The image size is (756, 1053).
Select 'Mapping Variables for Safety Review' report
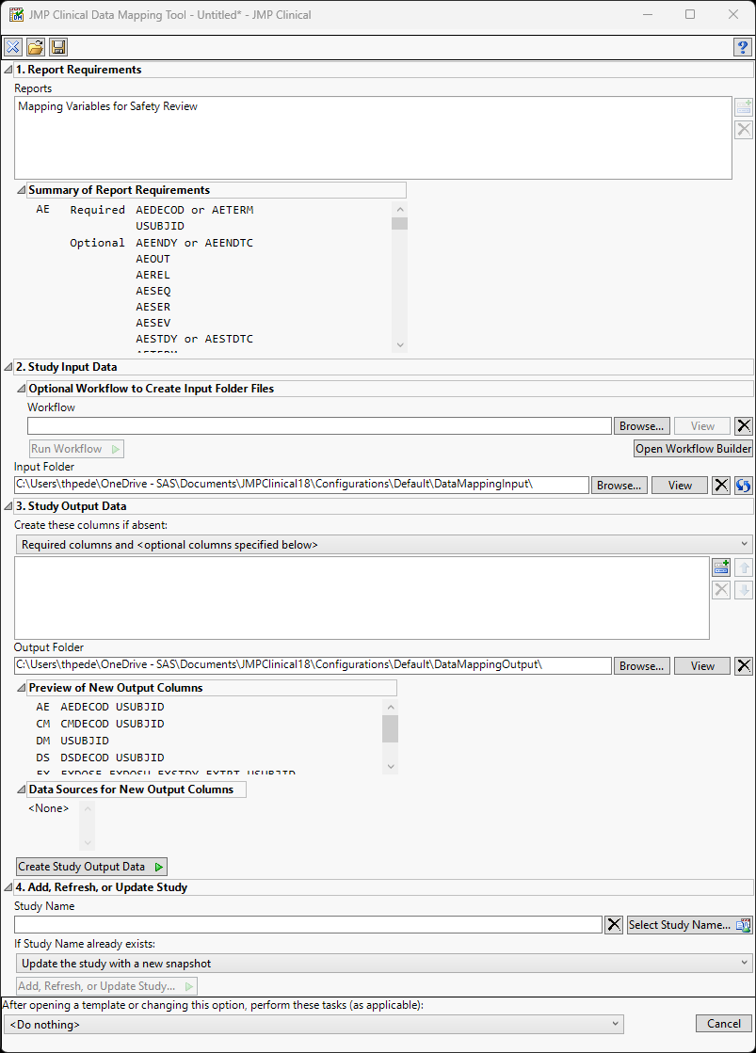tap(107, 106)
